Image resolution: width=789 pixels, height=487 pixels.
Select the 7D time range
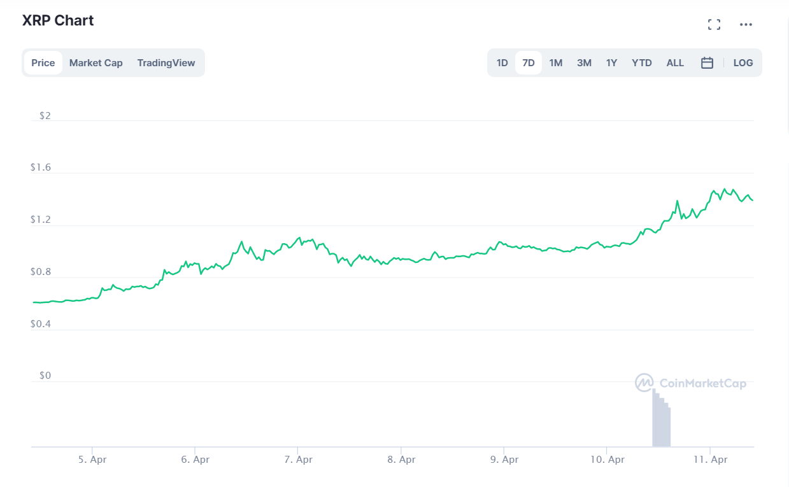point(529,63)
